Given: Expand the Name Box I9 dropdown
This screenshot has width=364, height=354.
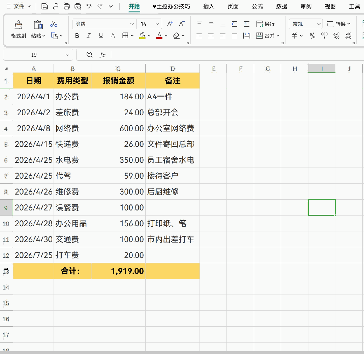Looking at the screenshot, I should [x=67, y=55].
